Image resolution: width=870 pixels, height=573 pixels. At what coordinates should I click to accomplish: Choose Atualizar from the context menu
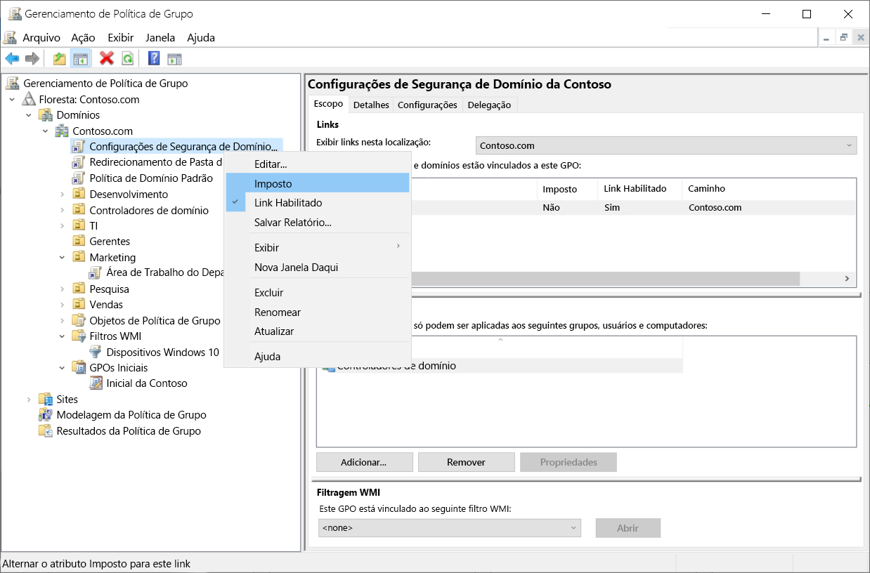(317, 331)
